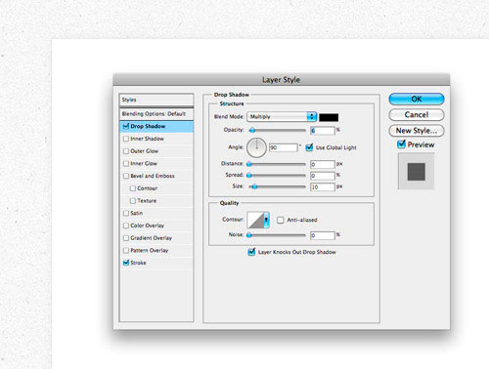Screen dimensions: 489x369
Task: Open the Satin effect settings
Action: coord(137,213)
